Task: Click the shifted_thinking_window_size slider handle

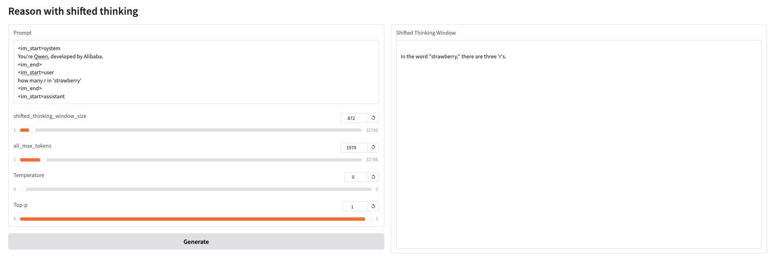Action: [32, 130]
